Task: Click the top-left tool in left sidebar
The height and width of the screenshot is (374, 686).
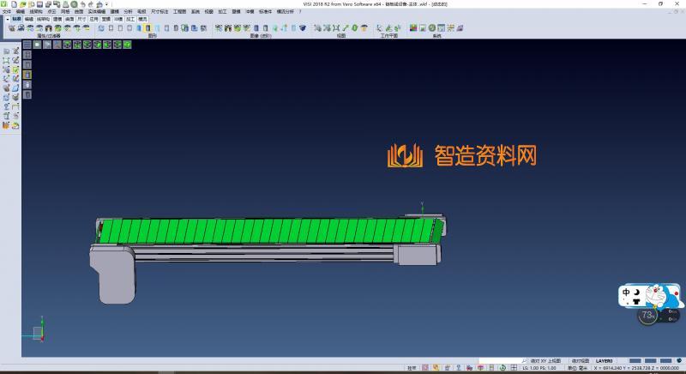Action: 6,51
